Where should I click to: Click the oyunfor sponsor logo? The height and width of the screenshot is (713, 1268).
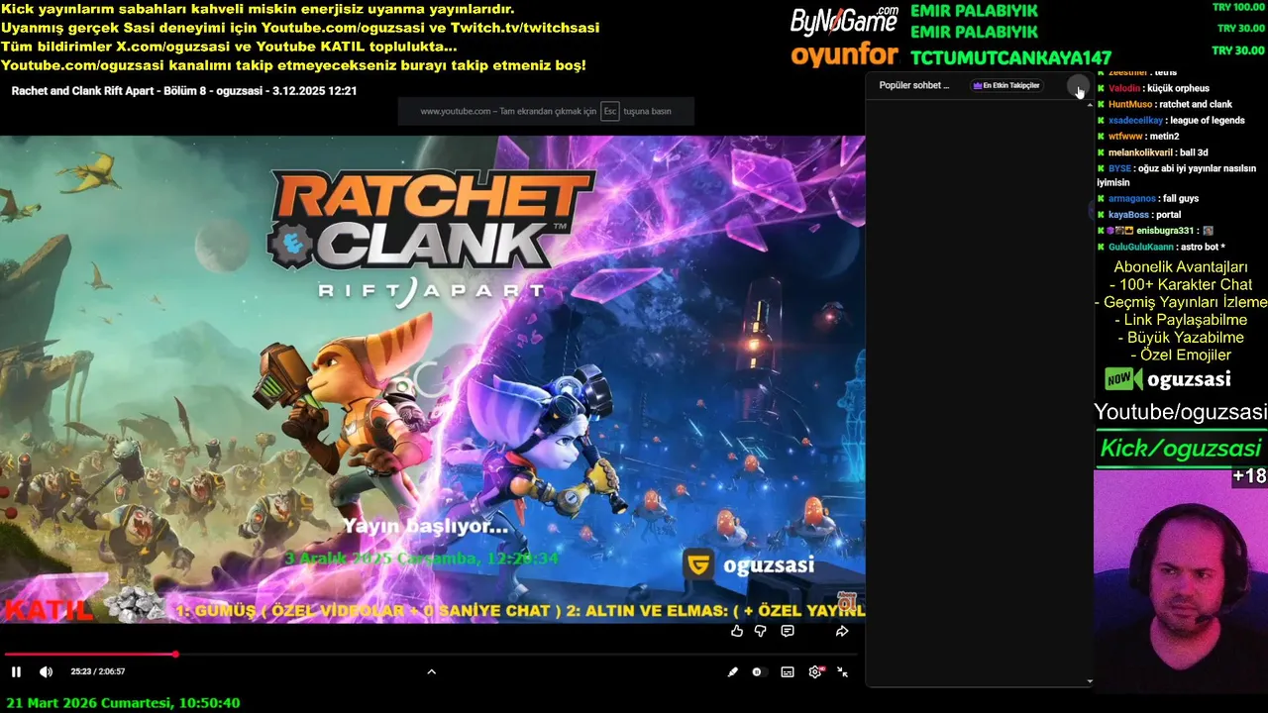click(x=845, y=54)
